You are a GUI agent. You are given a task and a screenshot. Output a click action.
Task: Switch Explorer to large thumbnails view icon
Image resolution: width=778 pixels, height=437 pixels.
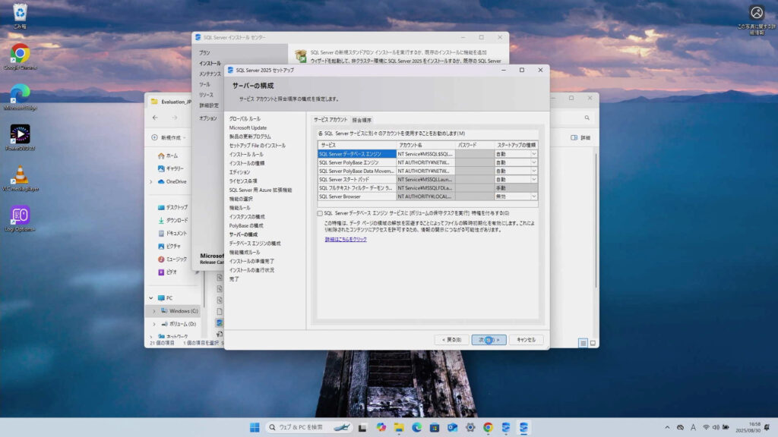pyautogui.click(x=593, y=343)
